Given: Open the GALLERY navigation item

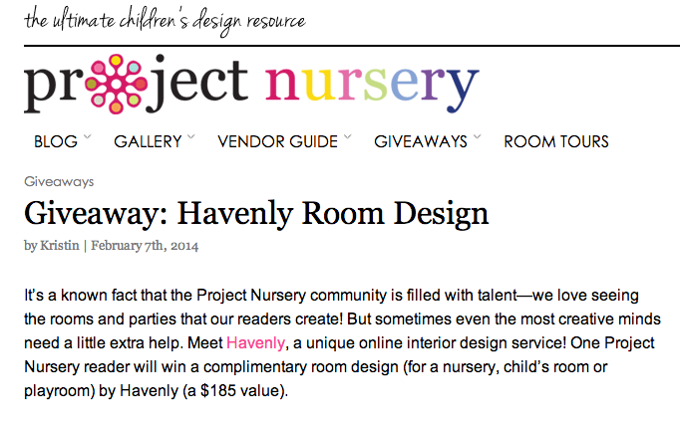Looking at the screenshot, I should [148, 141].
